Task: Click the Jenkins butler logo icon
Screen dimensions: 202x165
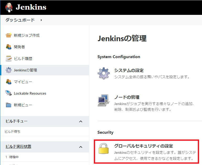Action: coord(9,7)
